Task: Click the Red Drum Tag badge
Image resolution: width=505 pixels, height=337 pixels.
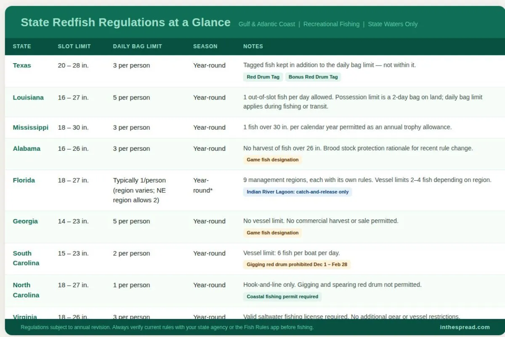Action: [x=263, y=77]
